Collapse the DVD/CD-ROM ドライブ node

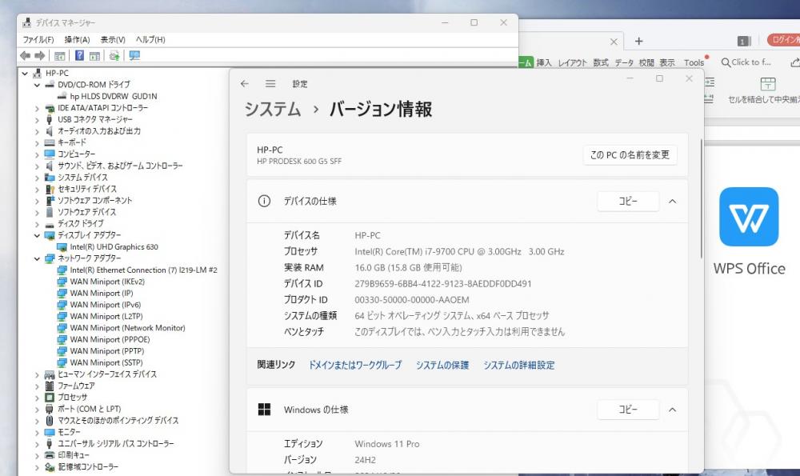[37, 86]
